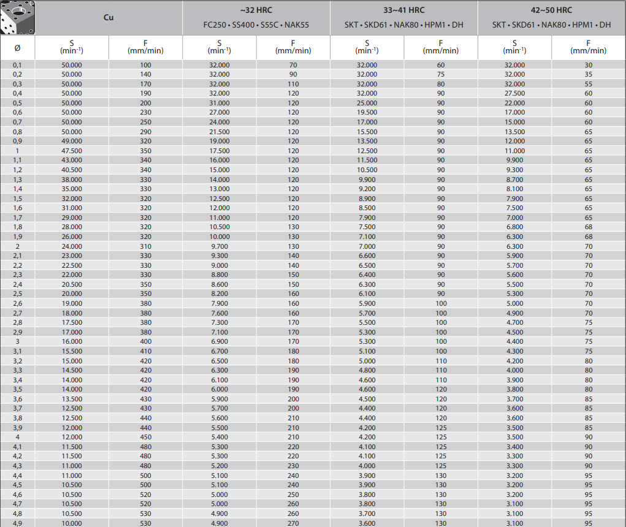Image resolution: width=626 pixels, height=527 pixels.
Task: Click the Cu feed value 310
Action: tap(145, 246)
